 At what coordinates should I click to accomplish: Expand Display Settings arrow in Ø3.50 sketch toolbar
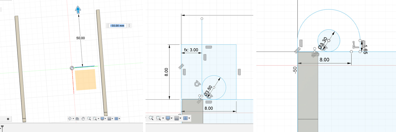[x=172, y=118]
